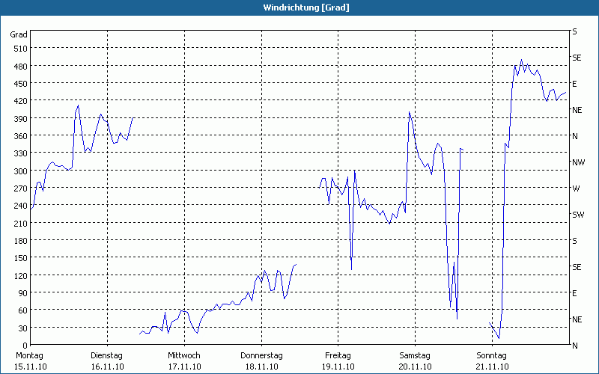Screen dimensions: 599x374
Task: Click the date 17.11.10
Action: (x=184, y=367)
